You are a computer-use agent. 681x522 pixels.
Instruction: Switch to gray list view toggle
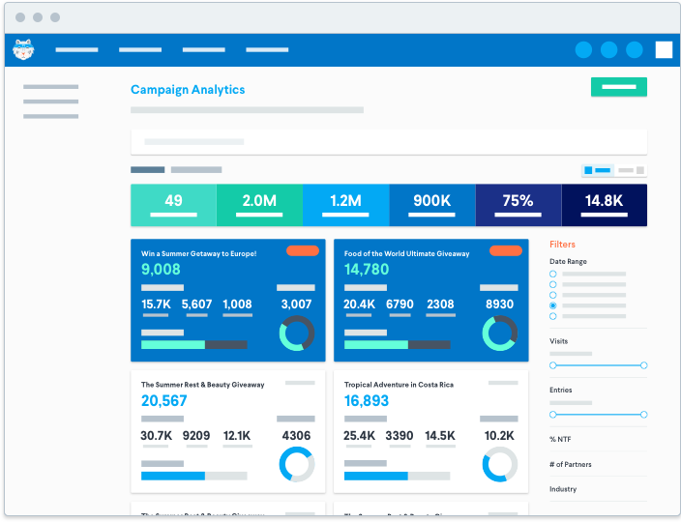pyautogui.click(x=631, y=170)
